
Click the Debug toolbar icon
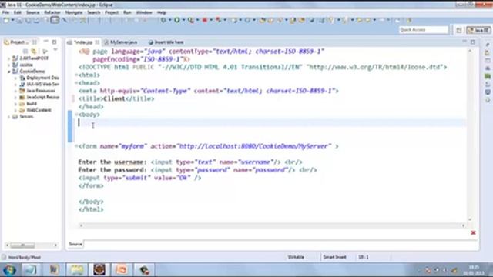pyautogui.click(x=163, y=21)
